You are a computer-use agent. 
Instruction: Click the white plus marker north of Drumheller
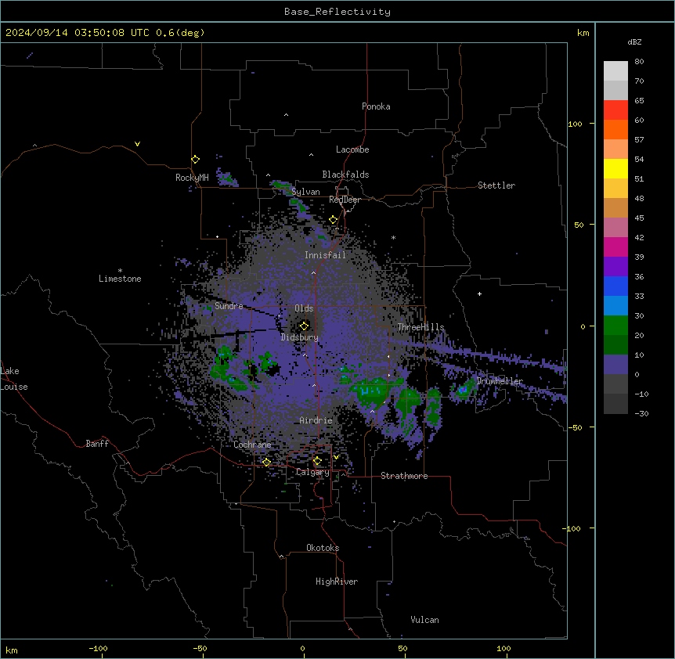[x=479, y=293]
